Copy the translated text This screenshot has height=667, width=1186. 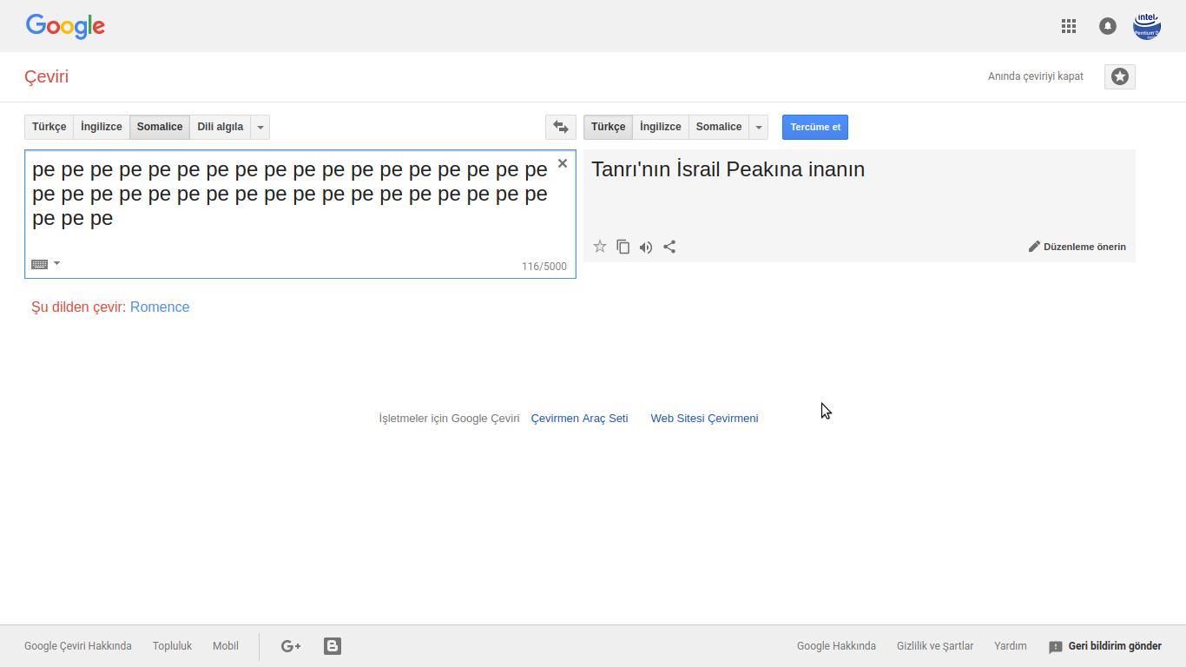tap(623, 247)
